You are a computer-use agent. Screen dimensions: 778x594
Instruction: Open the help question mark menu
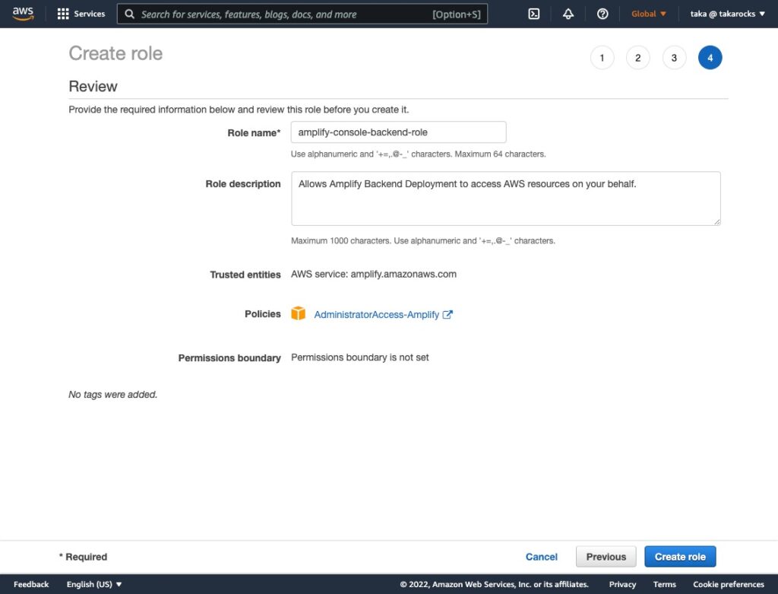pyautogui.click(x=602, y=14)
